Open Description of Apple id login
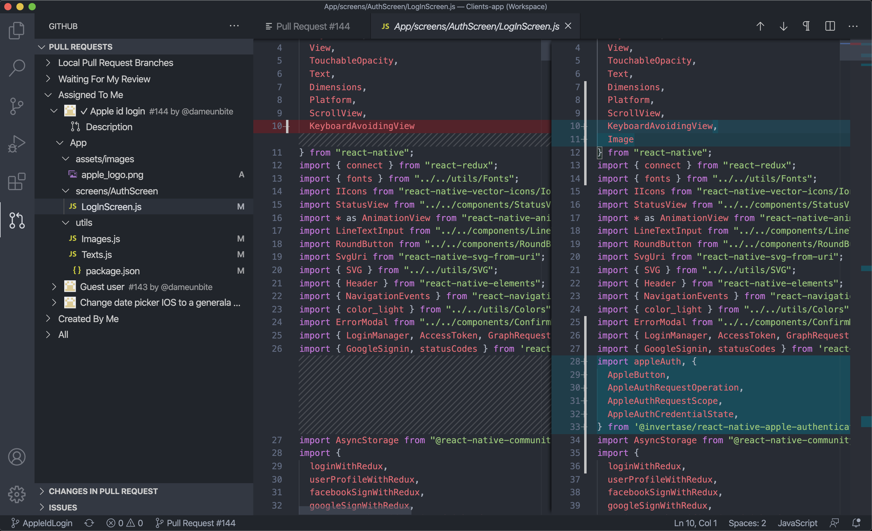This screenshot has width=872, height=531. coord(144,127)
